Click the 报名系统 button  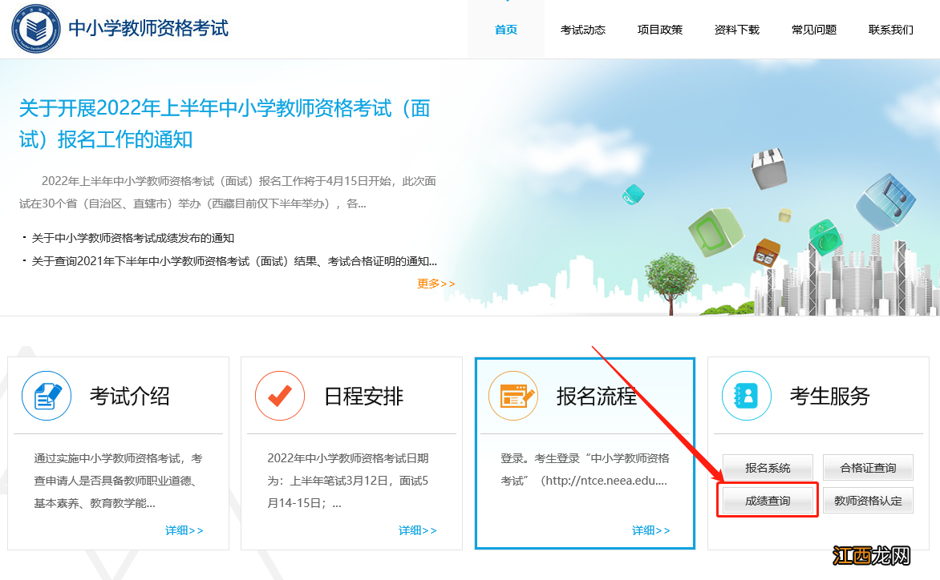pyautogui.click(x=767, y=467)
